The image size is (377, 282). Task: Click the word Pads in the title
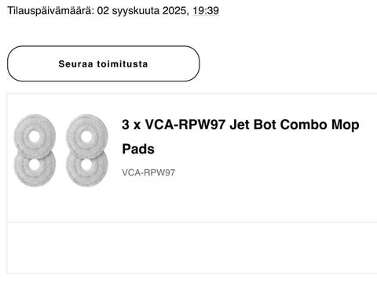point(138,149)
